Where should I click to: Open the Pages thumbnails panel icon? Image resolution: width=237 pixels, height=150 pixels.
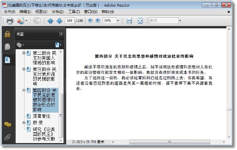click(8, 46)
